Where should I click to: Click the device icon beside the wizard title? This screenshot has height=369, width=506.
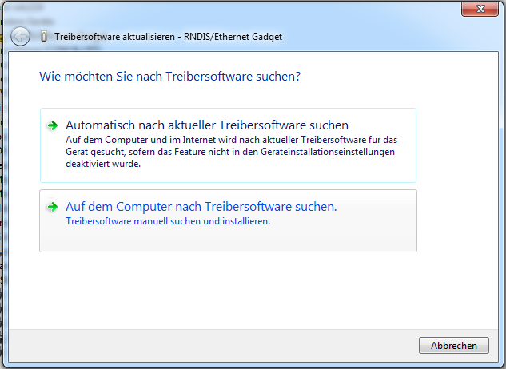[42, 37]
